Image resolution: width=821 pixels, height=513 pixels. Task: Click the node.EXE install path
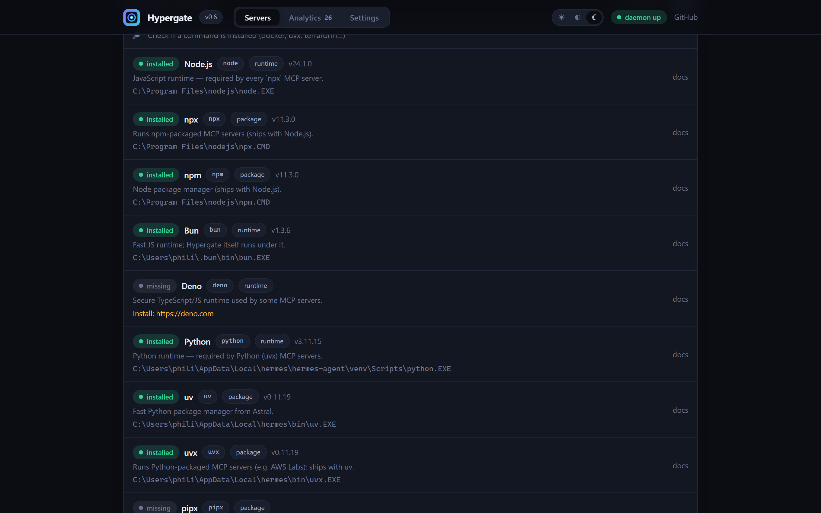[x=203, y=91]
